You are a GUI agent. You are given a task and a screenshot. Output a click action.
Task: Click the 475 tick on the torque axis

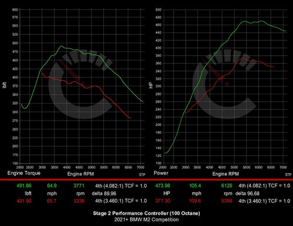(15, 52)
